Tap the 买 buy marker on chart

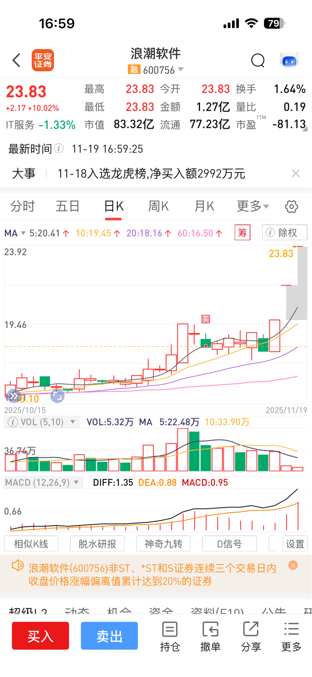click(206, 319)
